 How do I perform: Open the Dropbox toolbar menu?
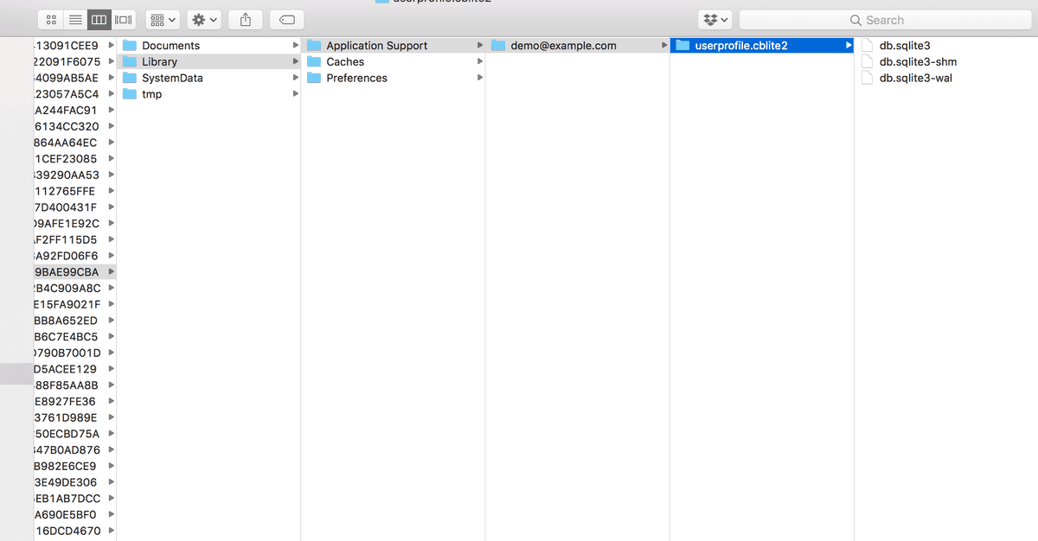pos(714,19)
